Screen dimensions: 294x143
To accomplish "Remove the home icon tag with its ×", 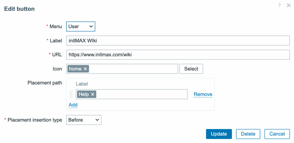I will tap(85, 69).
